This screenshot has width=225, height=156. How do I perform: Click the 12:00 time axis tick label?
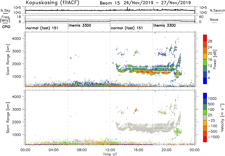(110, 150)
